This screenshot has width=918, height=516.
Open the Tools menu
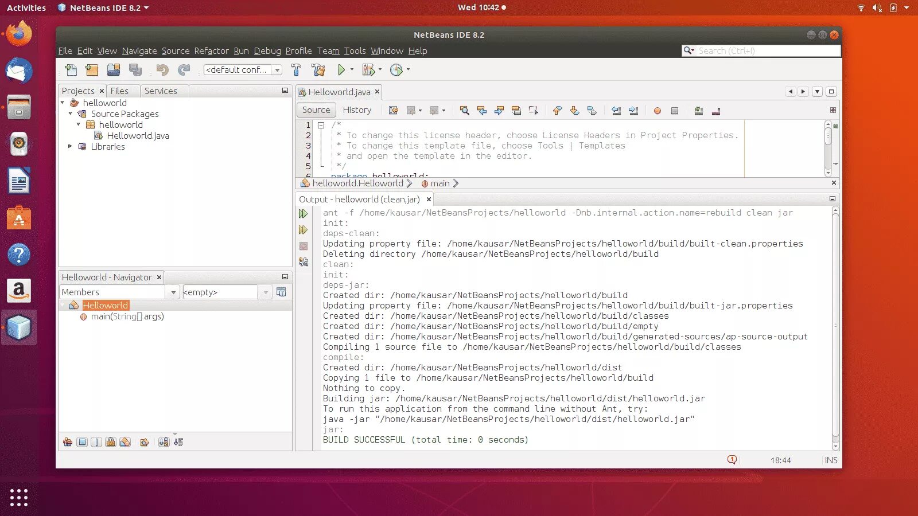click(355, 51)
